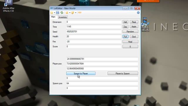The height and width of the screenshot is (106, 188).
Task: Click the God health button
Action: coord(134,37)
